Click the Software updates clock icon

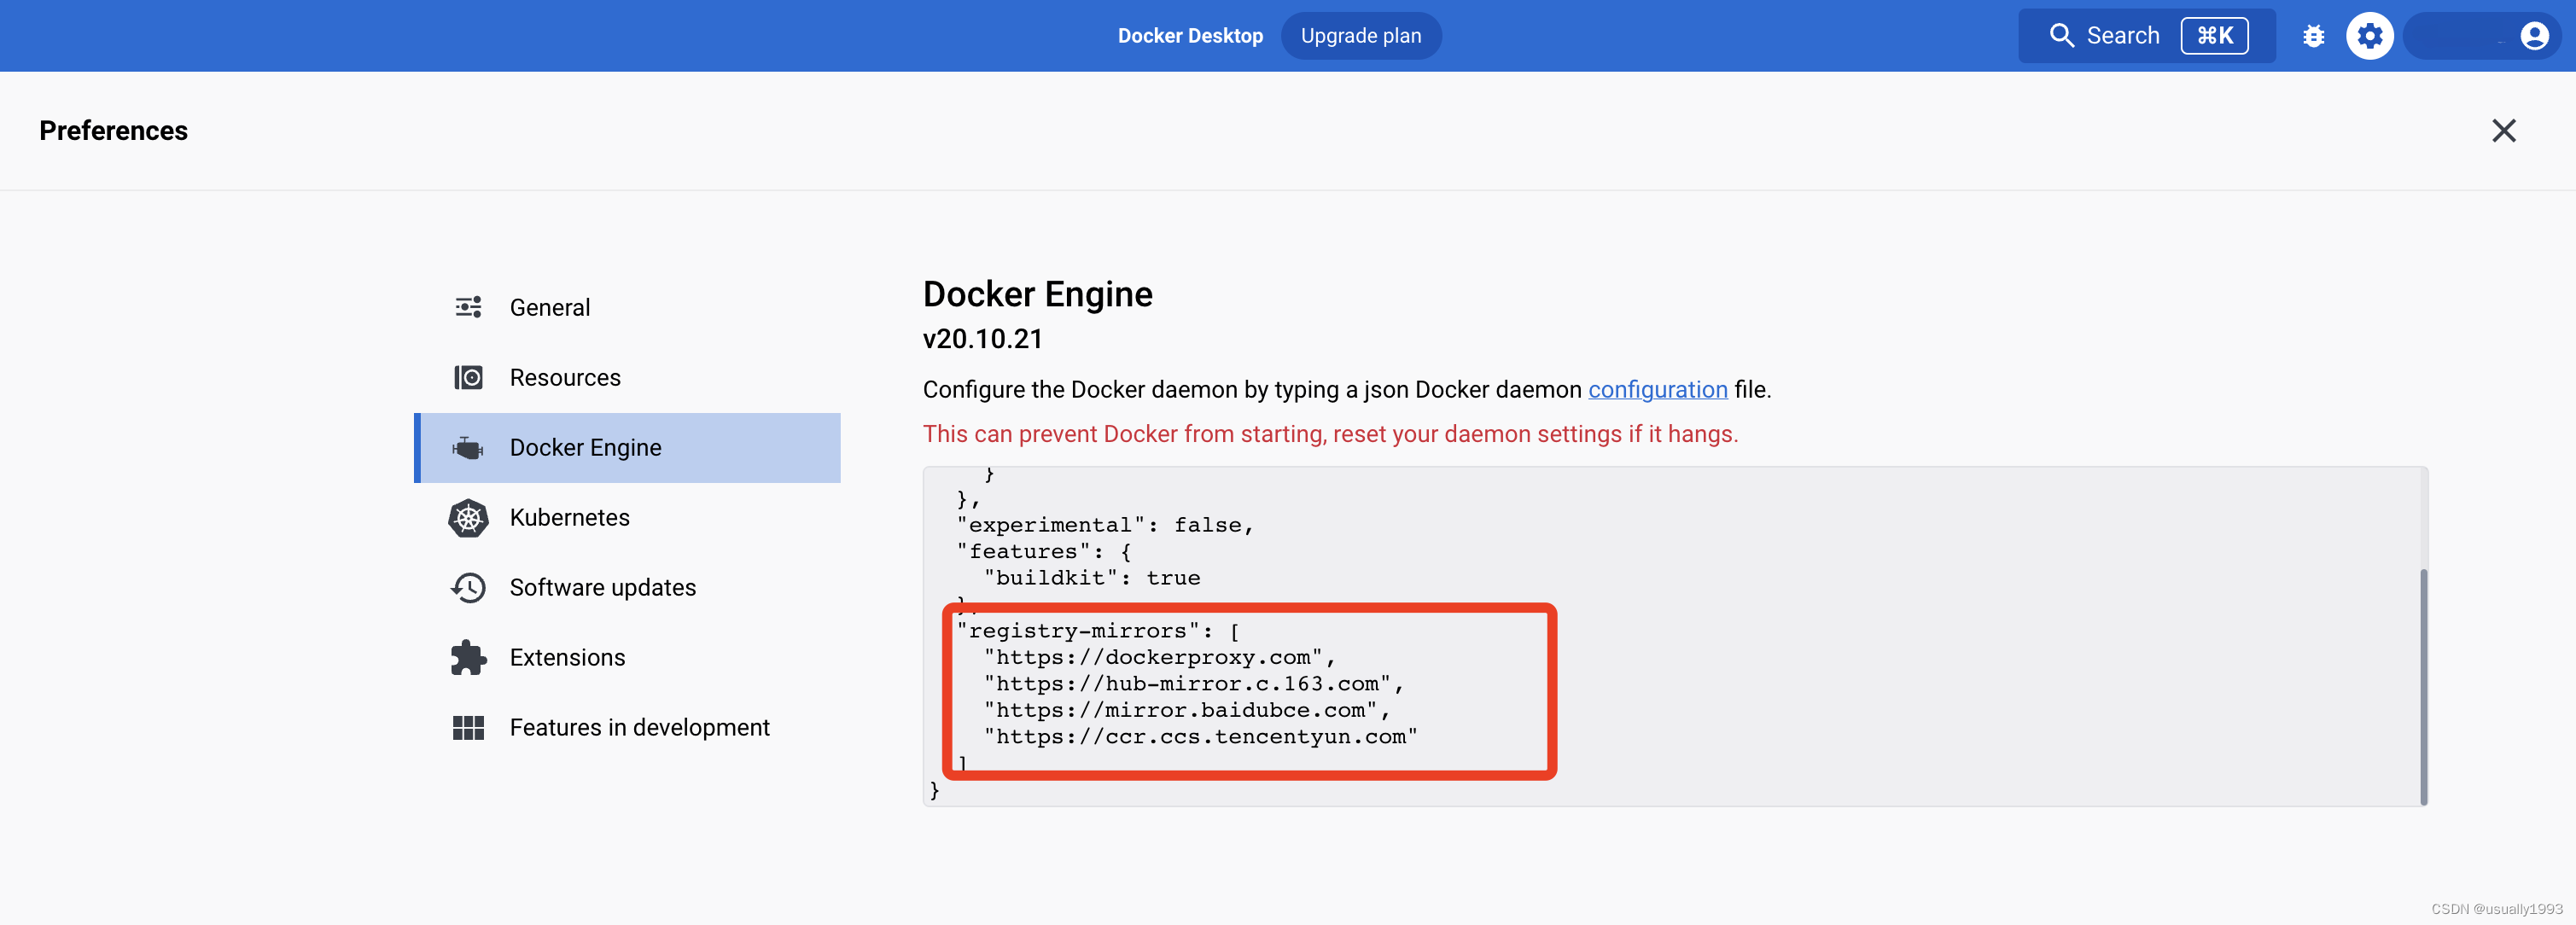pos(468,588)
